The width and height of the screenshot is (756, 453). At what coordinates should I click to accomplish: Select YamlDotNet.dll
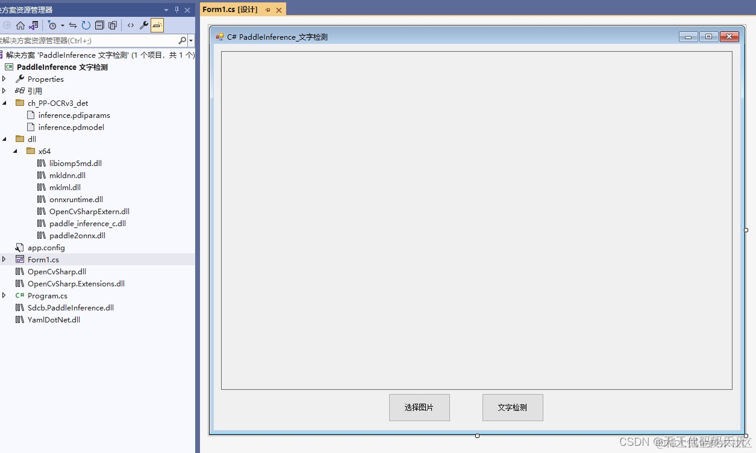pyautogui.click(x=54, y=319)
